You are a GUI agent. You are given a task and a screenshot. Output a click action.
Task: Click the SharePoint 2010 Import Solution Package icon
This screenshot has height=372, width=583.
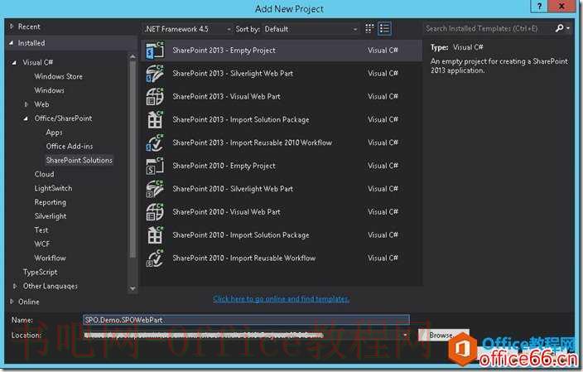[155, 234]
